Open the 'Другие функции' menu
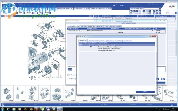Screen dimensions: 178x111 coord(136,9)
